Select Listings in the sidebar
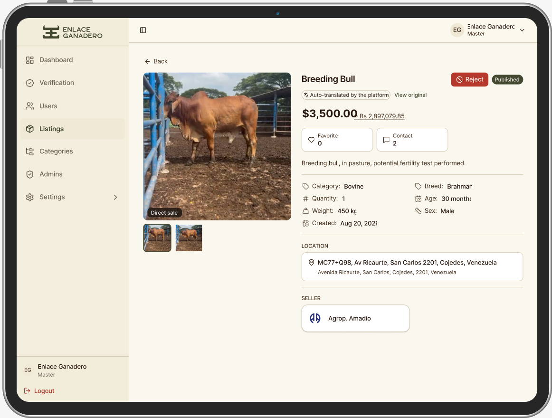Screen dimensions: 552x418 pyautogui.click(x=73, y=129)
